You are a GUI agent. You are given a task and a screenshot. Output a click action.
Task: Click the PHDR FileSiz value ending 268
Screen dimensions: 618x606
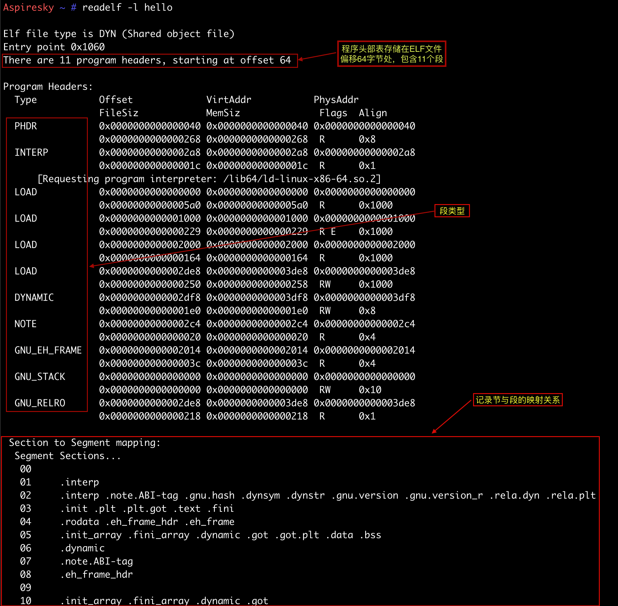click(x=150, y=139)
